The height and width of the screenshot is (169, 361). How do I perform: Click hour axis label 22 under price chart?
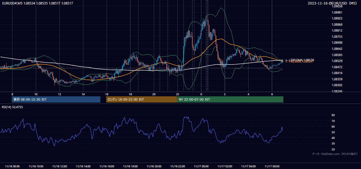pos(177,94)
